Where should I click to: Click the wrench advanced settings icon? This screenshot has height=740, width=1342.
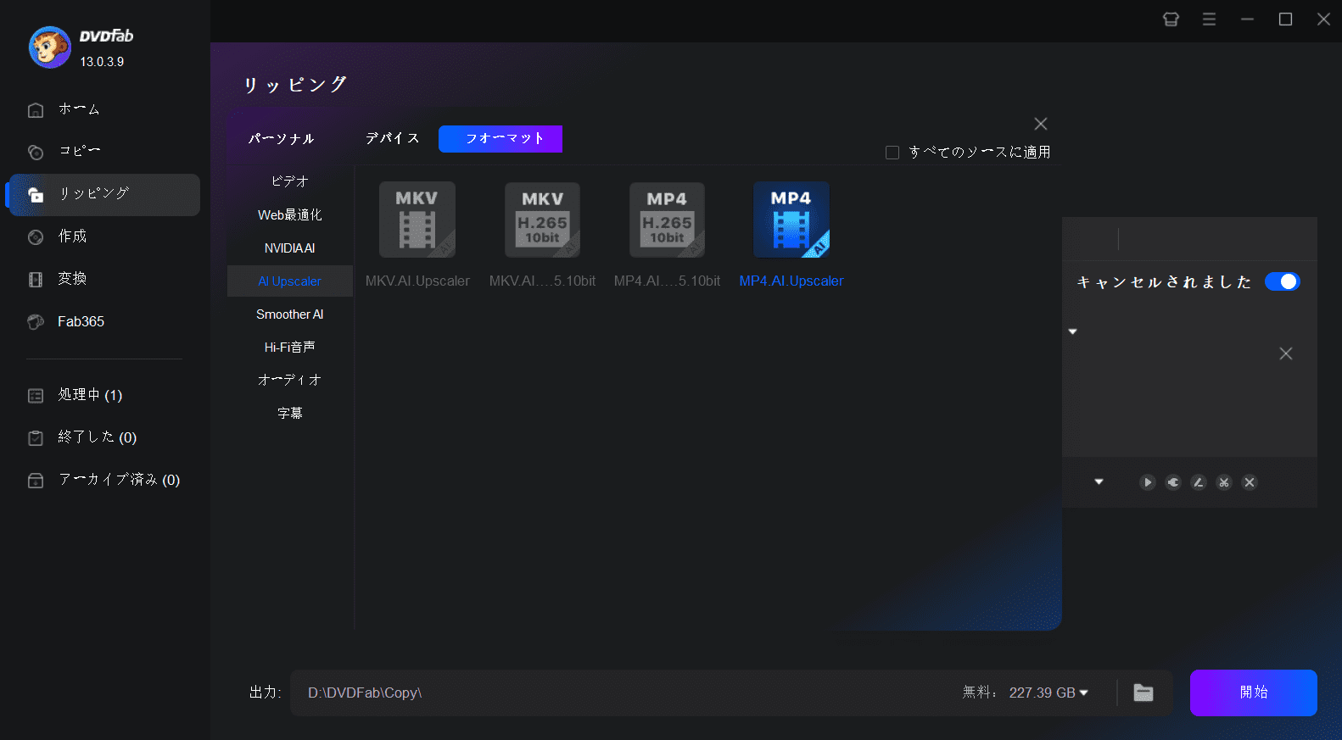(1173, 482)
